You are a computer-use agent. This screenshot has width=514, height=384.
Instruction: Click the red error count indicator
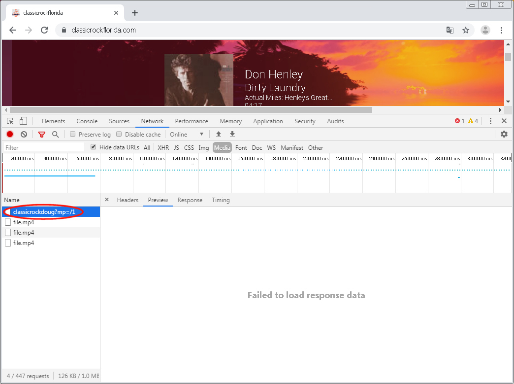(x=460, y=121)
